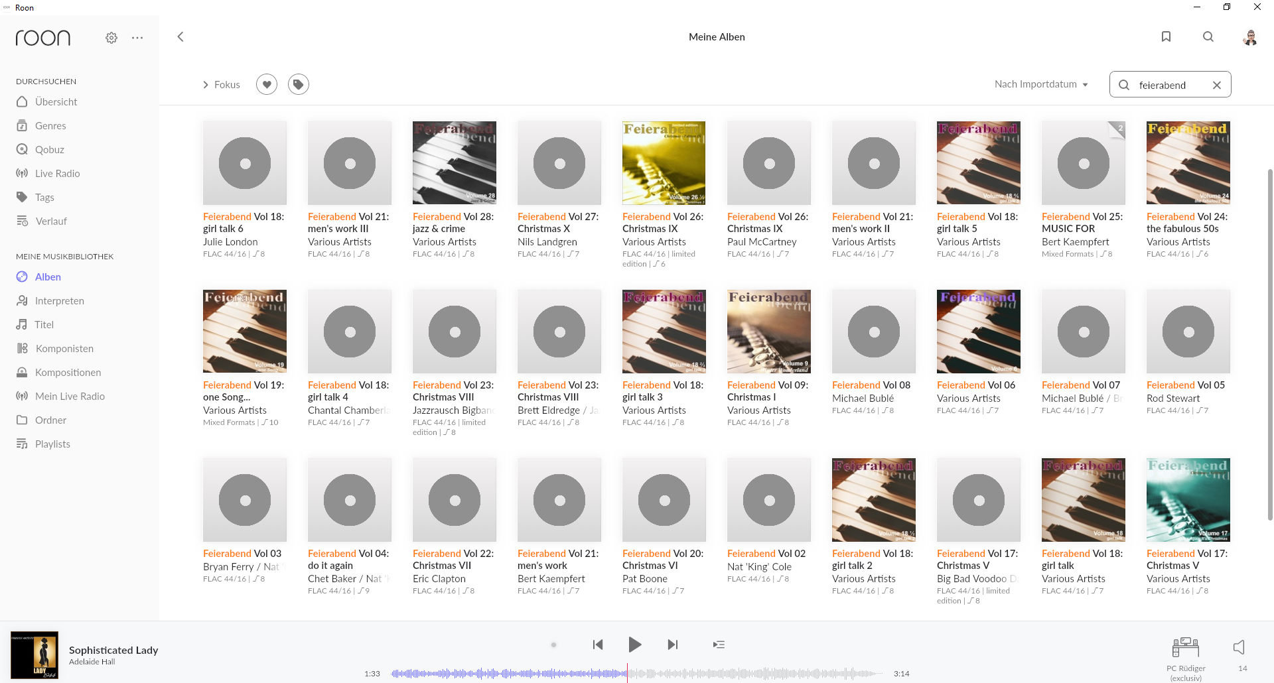Viewport: 1274px width, 683px height.
Task: Open bookmarks icon in header
Action: point(1166,37)
